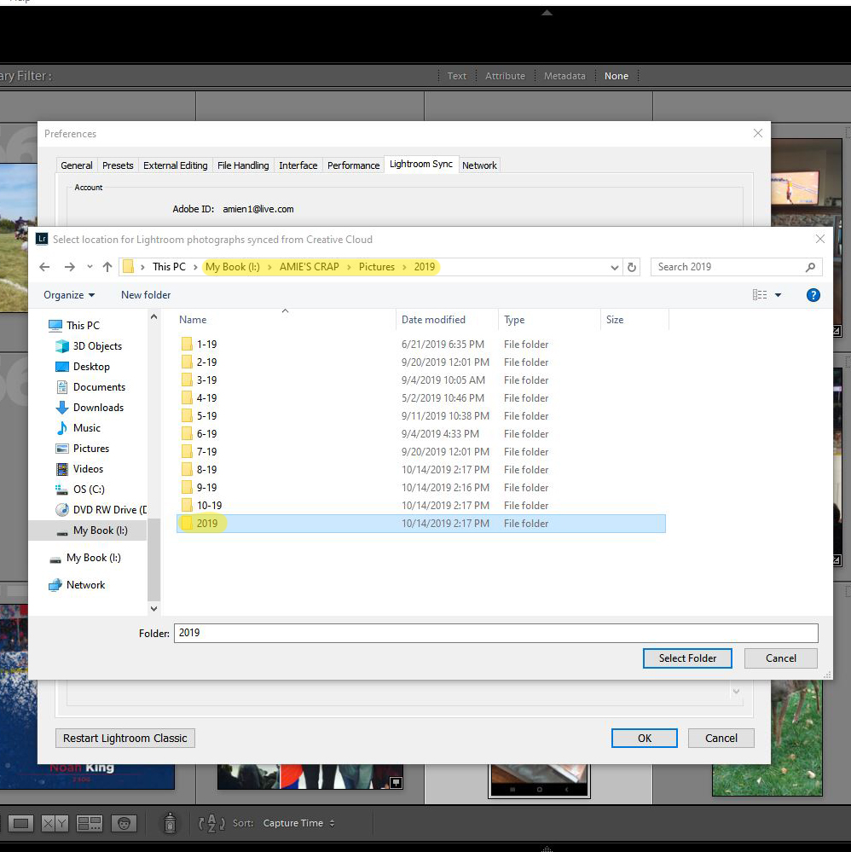Expand the This PC breadcrumb chevron
This screenshot has height=852, width=851.
(x=195, y=267)
